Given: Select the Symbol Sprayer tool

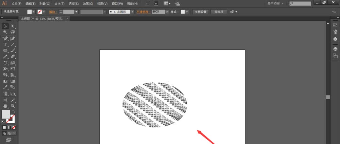Looking at the screenshot, I should pyautogui.click(x=5, y=94).
